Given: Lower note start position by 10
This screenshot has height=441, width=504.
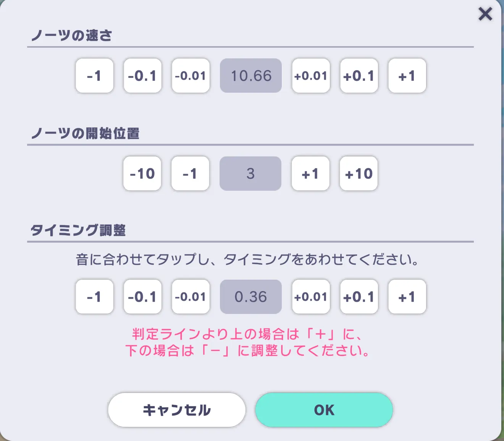Looking at the screenshot, I should (142, 174).
